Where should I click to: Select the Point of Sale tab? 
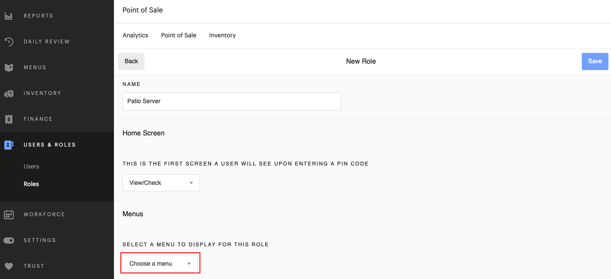tap(178, 35)
